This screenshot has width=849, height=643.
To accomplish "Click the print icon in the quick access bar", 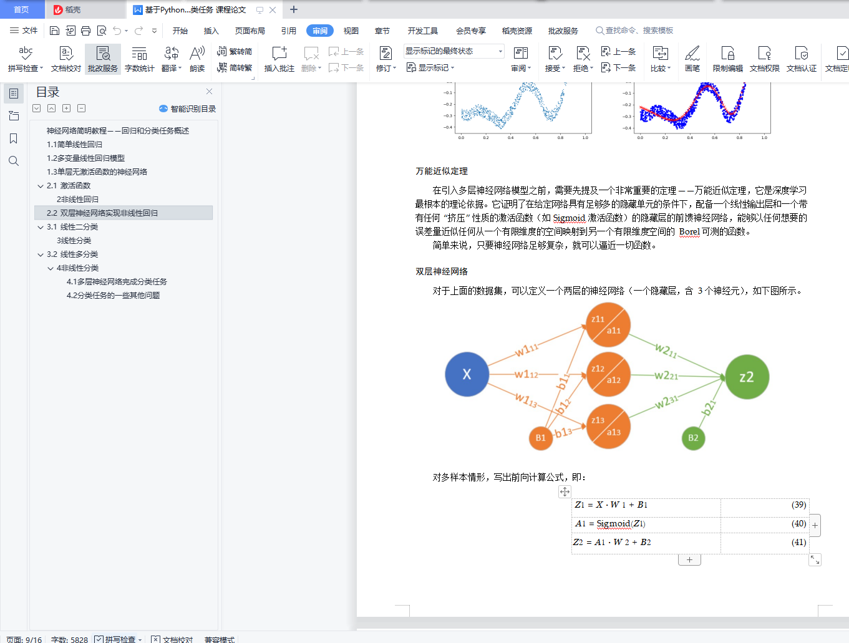I will click(x=86, y=31).
